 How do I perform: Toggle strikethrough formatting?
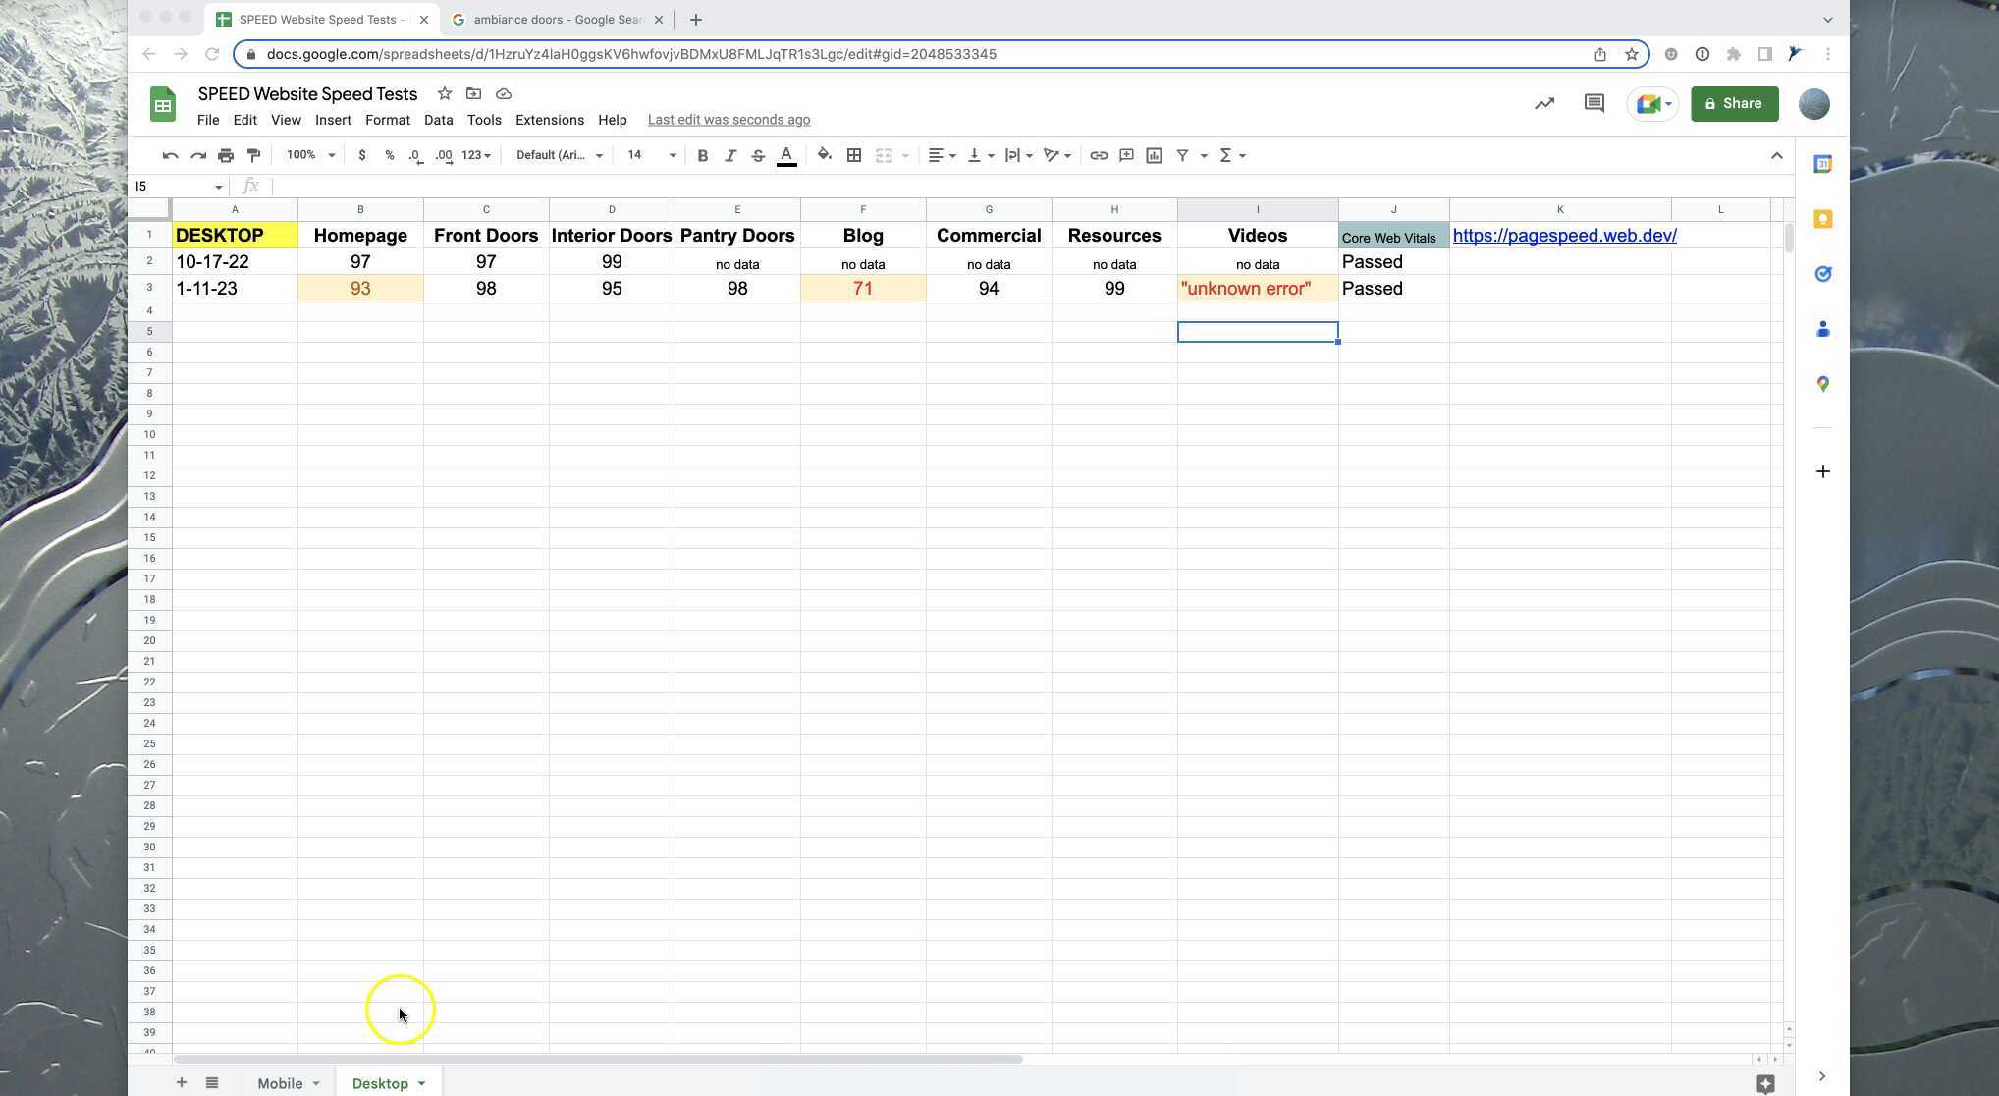[x=758, y=155]
